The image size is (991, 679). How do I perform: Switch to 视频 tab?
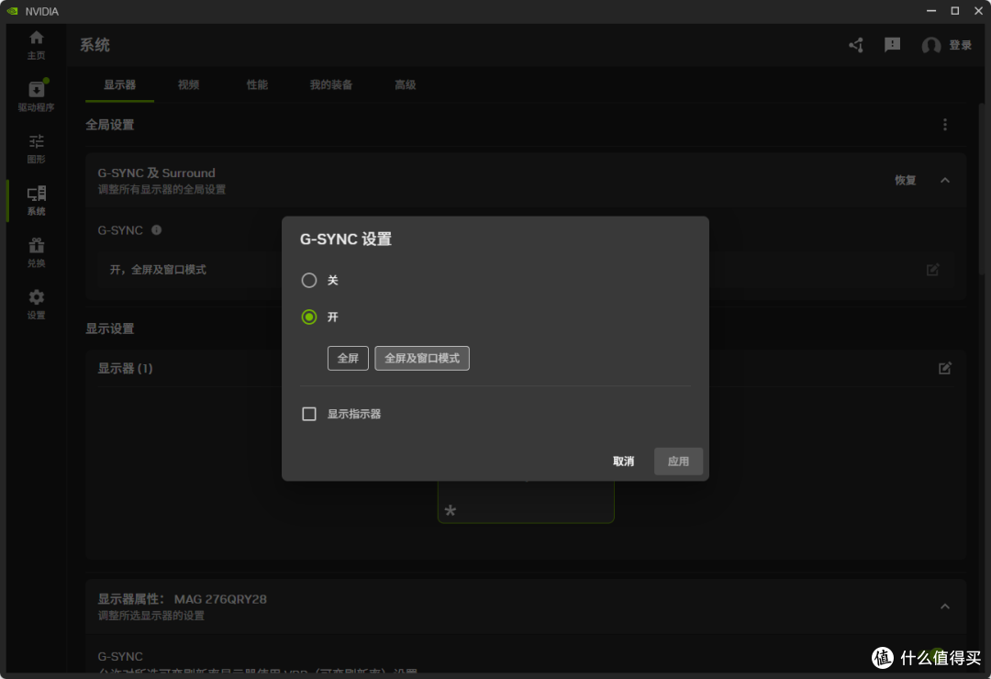coord(188,84)
